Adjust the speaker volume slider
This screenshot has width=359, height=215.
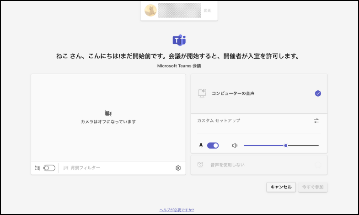tap(281, 145)
